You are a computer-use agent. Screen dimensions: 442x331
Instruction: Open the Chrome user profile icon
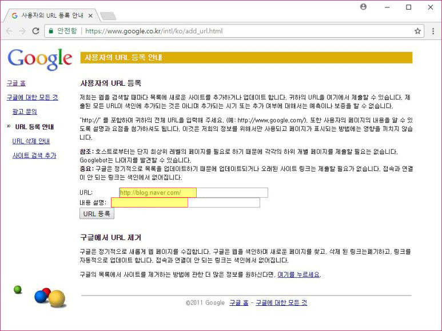[x=363, y=7]
